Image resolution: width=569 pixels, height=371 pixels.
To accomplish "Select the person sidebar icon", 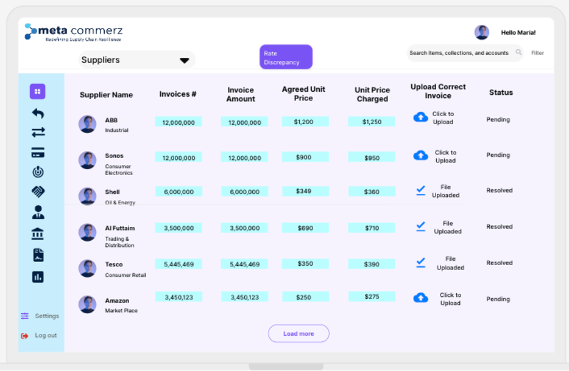I will [x=38, y=212].
